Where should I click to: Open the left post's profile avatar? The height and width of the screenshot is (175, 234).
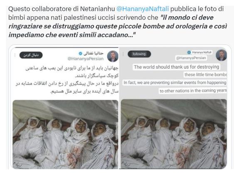tap(113, 56)
